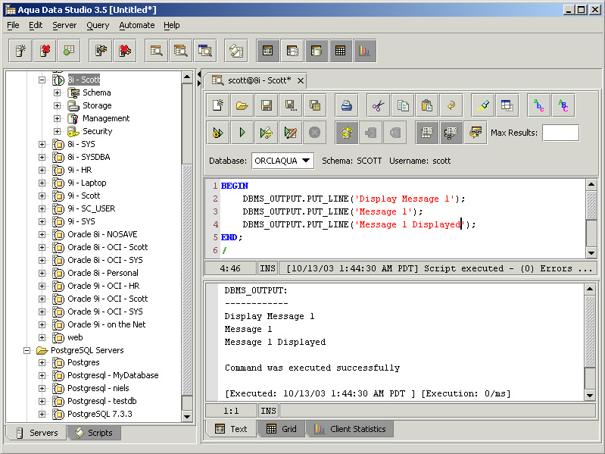The width and height of the screenshot is (605, 454).
Task: Open the Client Statistics tab
Action: coord(350,429)
